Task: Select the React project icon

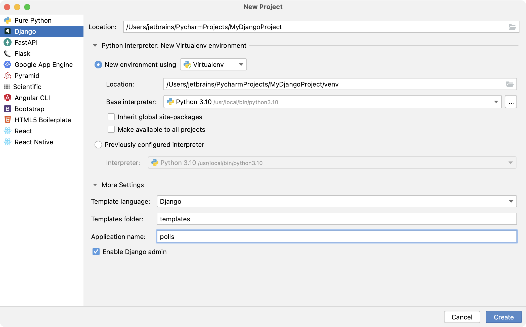Action: pyautogui.click(x=8, y=131)
